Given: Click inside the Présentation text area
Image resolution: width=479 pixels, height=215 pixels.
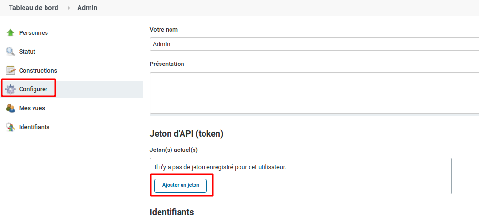Looking at the screenshot, I should pos(314,93).
